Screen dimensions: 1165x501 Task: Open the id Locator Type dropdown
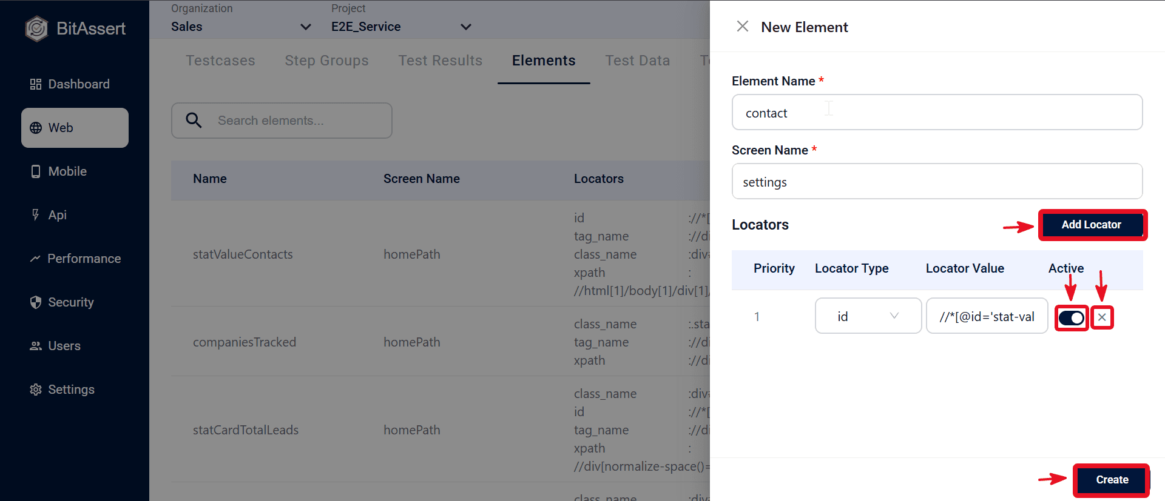tap(868, 316)
